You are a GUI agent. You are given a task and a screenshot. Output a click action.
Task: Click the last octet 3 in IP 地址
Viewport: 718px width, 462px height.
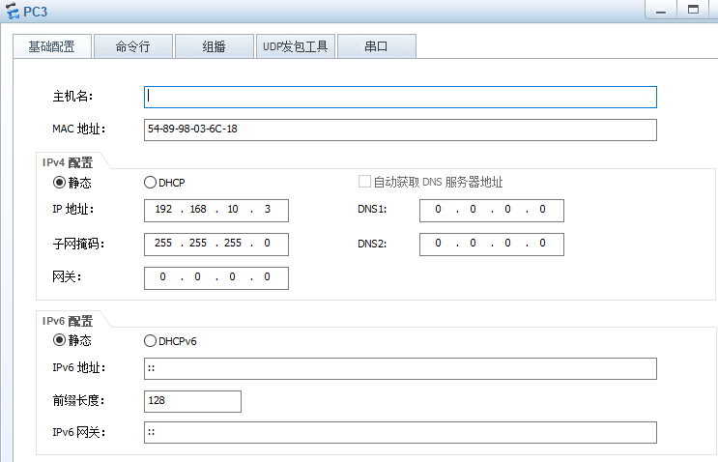[268, 209]
